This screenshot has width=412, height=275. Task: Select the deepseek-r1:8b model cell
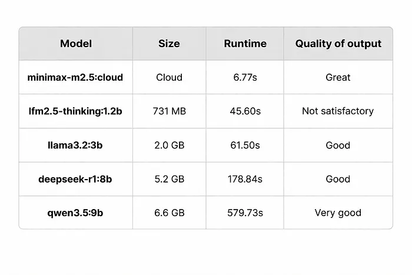[76, 179]
